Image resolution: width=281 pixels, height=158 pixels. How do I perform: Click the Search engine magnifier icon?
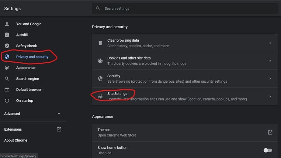(7, 79)
